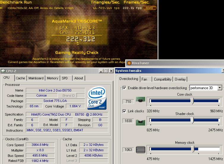
Task: Select the Memory tab in CPU-Z
Action: 53,78
